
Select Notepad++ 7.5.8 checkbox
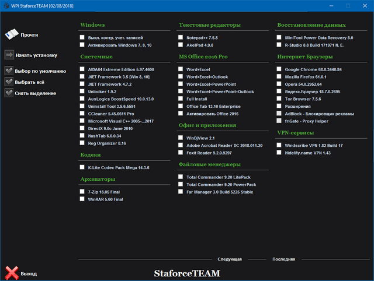coord(181,37)
